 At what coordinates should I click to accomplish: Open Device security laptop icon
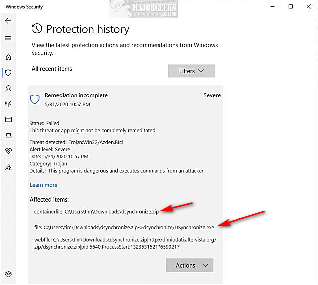8,136
